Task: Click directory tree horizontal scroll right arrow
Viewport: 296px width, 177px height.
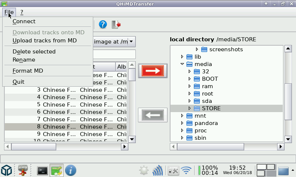Action: pos(281,146)
